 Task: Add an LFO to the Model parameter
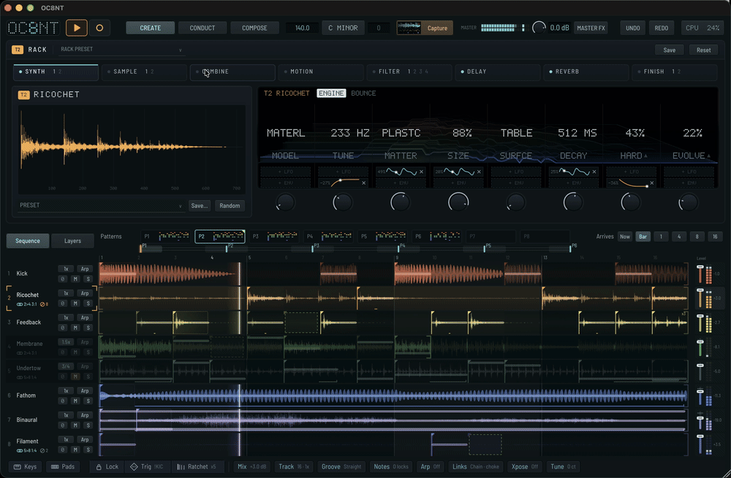pos(285,171)
